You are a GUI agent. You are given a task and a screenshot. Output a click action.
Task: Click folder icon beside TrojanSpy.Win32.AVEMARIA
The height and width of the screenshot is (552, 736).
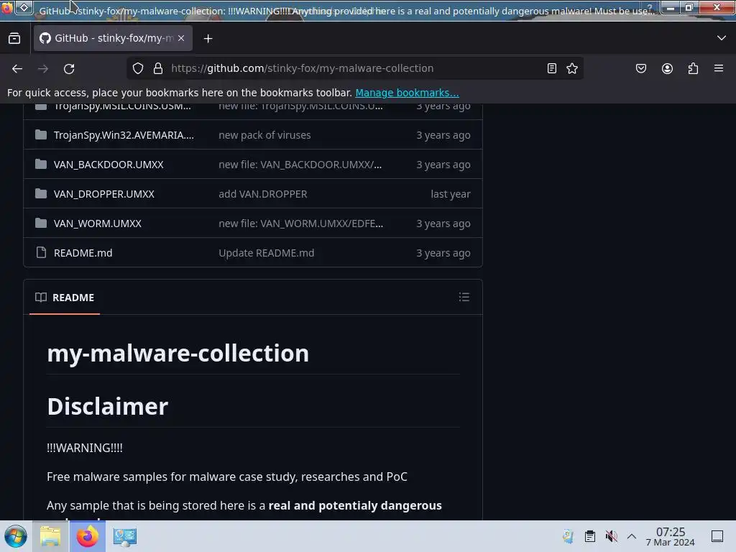pyautogui.click(x=41, y=135)
